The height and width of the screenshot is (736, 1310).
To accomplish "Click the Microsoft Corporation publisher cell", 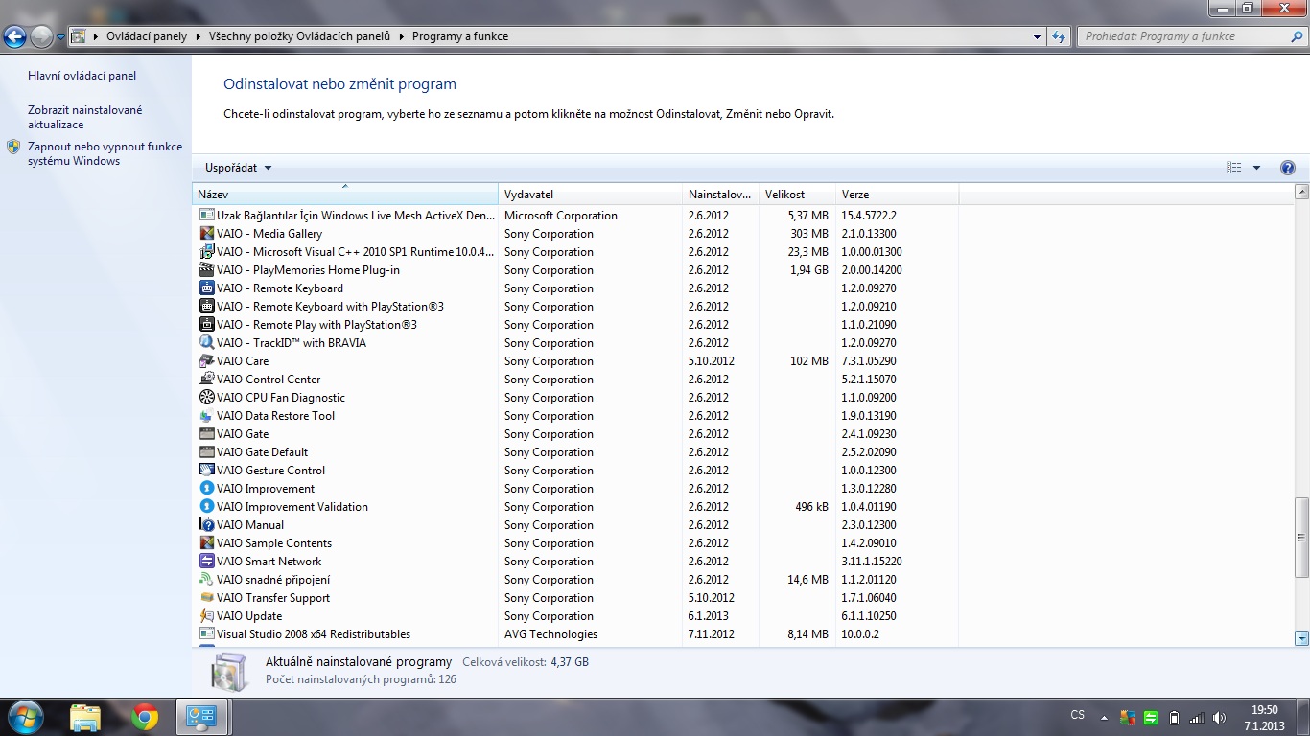I will tap(561, 216).
